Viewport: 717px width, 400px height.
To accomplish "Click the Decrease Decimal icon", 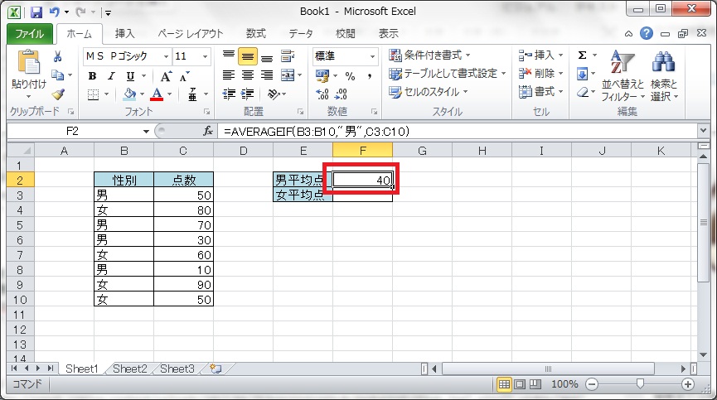I will (x=342, y=94).
